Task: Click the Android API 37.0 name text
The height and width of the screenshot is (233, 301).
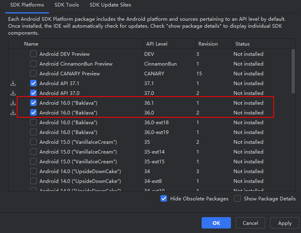Action: click(x=59, y=93)
